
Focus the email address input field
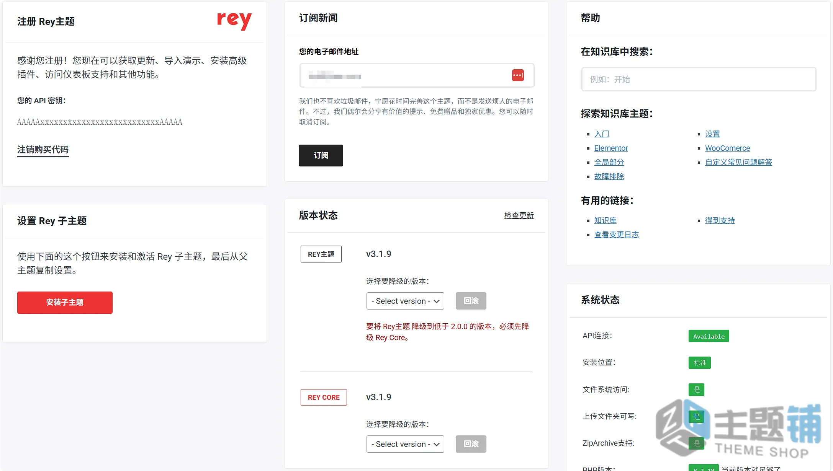pos(417,75)
